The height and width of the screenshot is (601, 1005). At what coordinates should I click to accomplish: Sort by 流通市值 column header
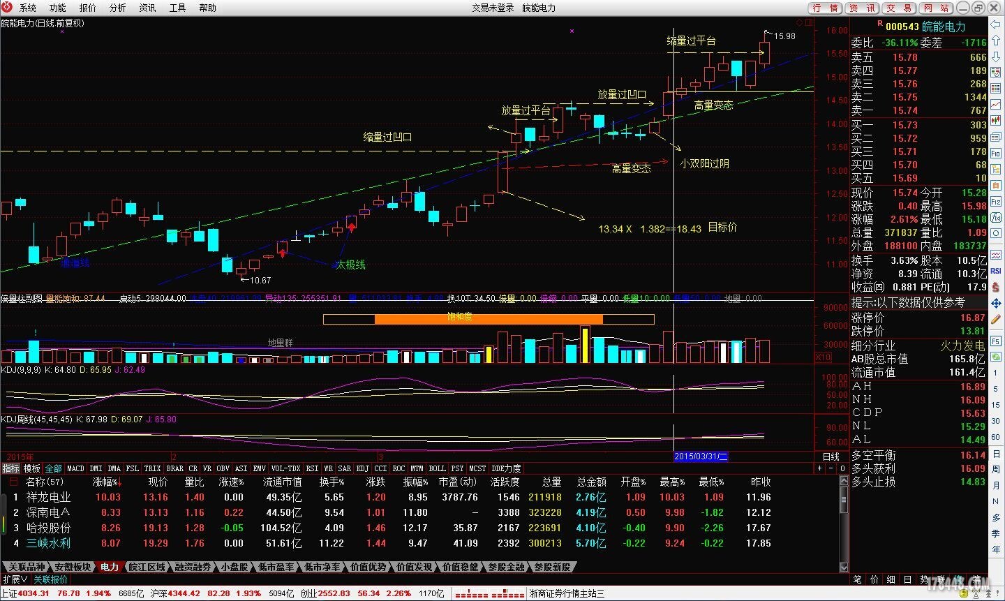pos(282,482)
